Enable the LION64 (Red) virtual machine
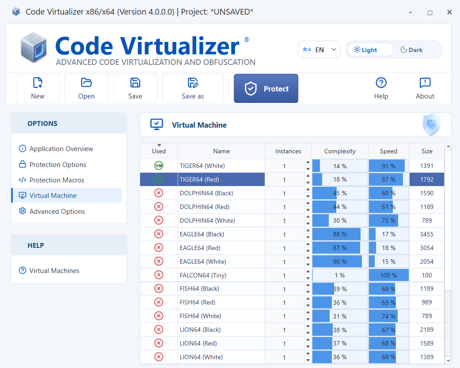Viewport: 460px width, 368px height. (x=159, y=343)
